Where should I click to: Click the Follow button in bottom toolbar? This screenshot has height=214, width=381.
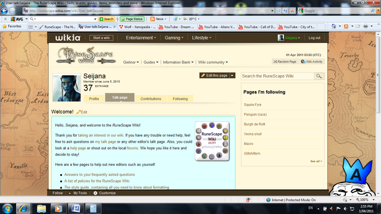click(58, 193)
